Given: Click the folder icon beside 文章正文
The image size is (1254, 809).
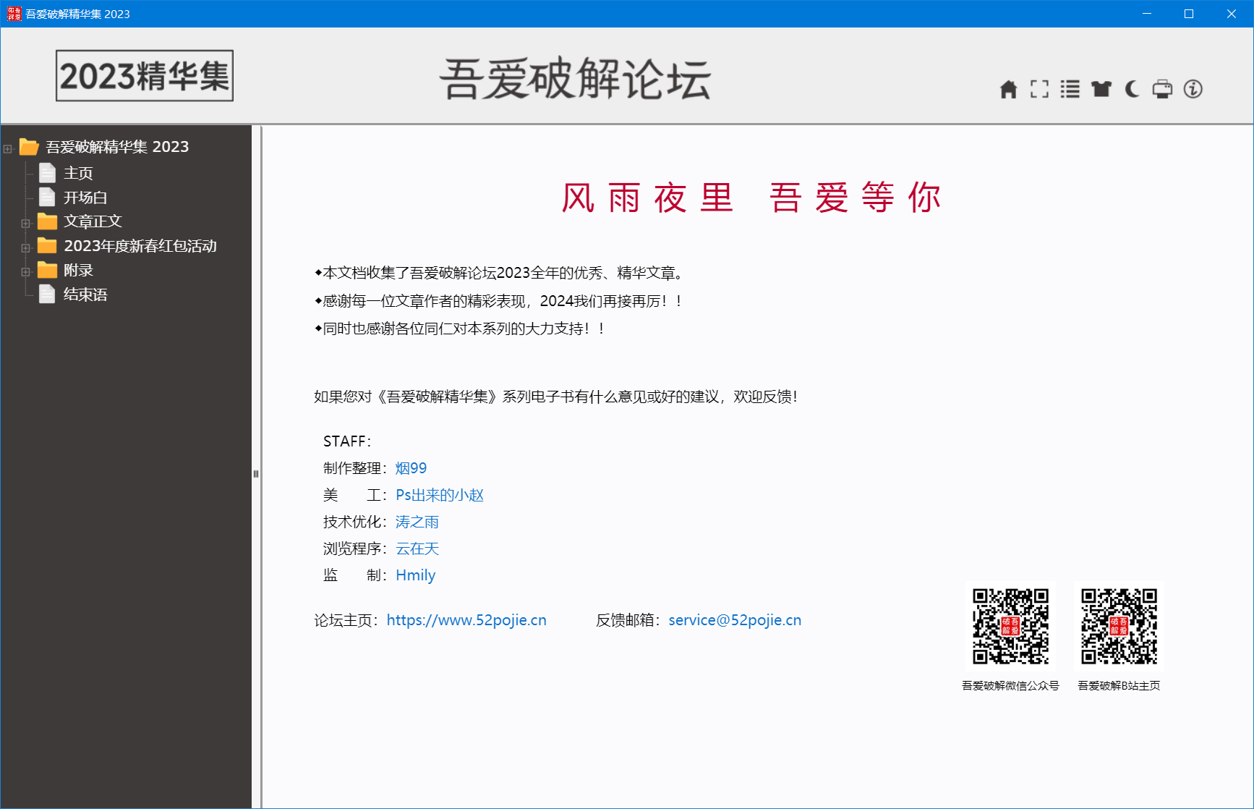Looking at the screenshot, I should click(x=46, y=221).
